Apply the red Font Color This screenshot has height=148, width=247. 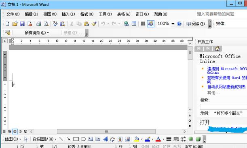pos(158,139)
